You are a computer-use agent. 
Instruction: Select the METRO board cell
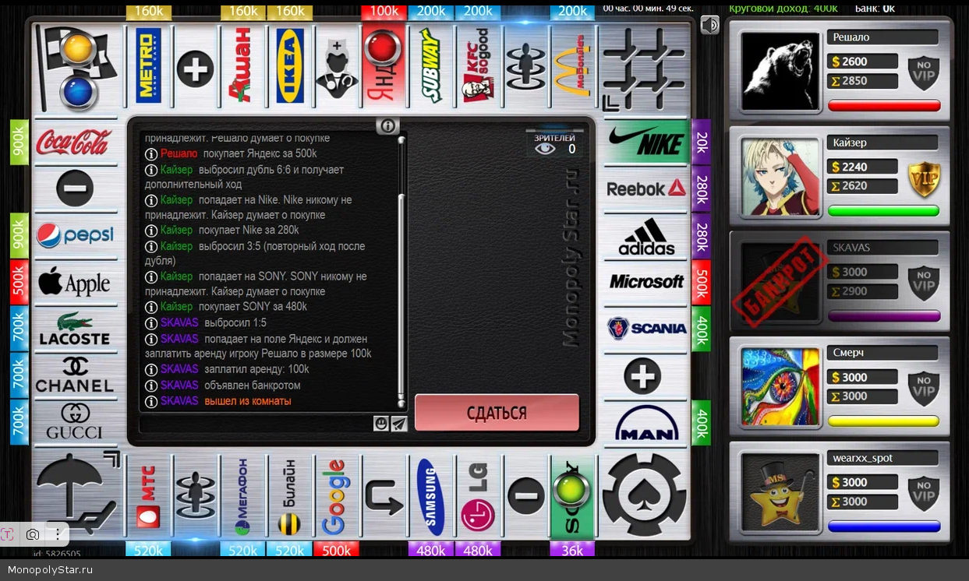pyautogui.click(x=148, y=66)
